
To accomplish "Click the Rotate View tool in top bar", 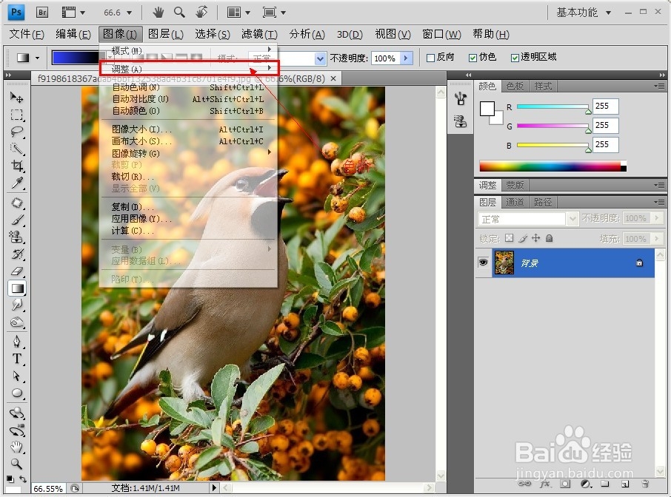I will 201,13.
